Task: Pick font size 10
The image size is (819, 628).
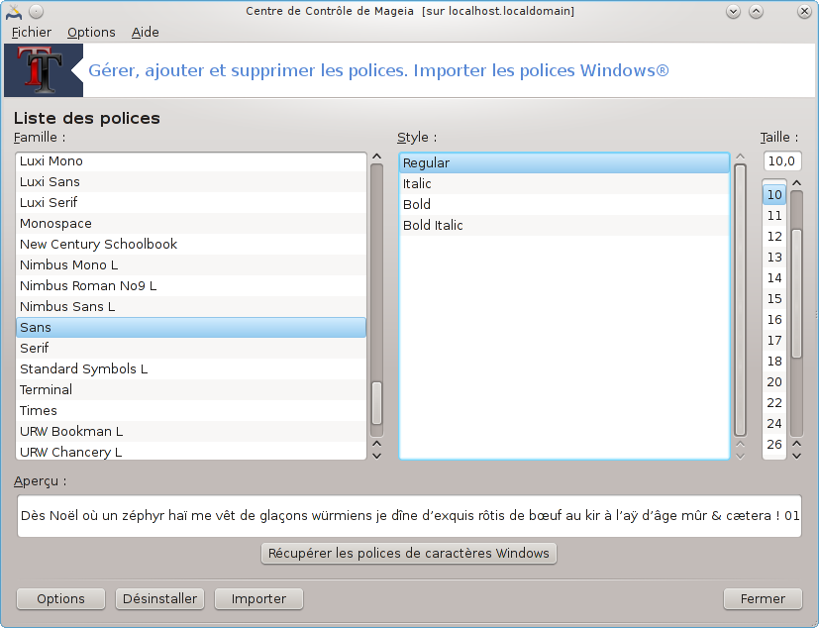Action: pyautogui.click(x=774, y=195)
